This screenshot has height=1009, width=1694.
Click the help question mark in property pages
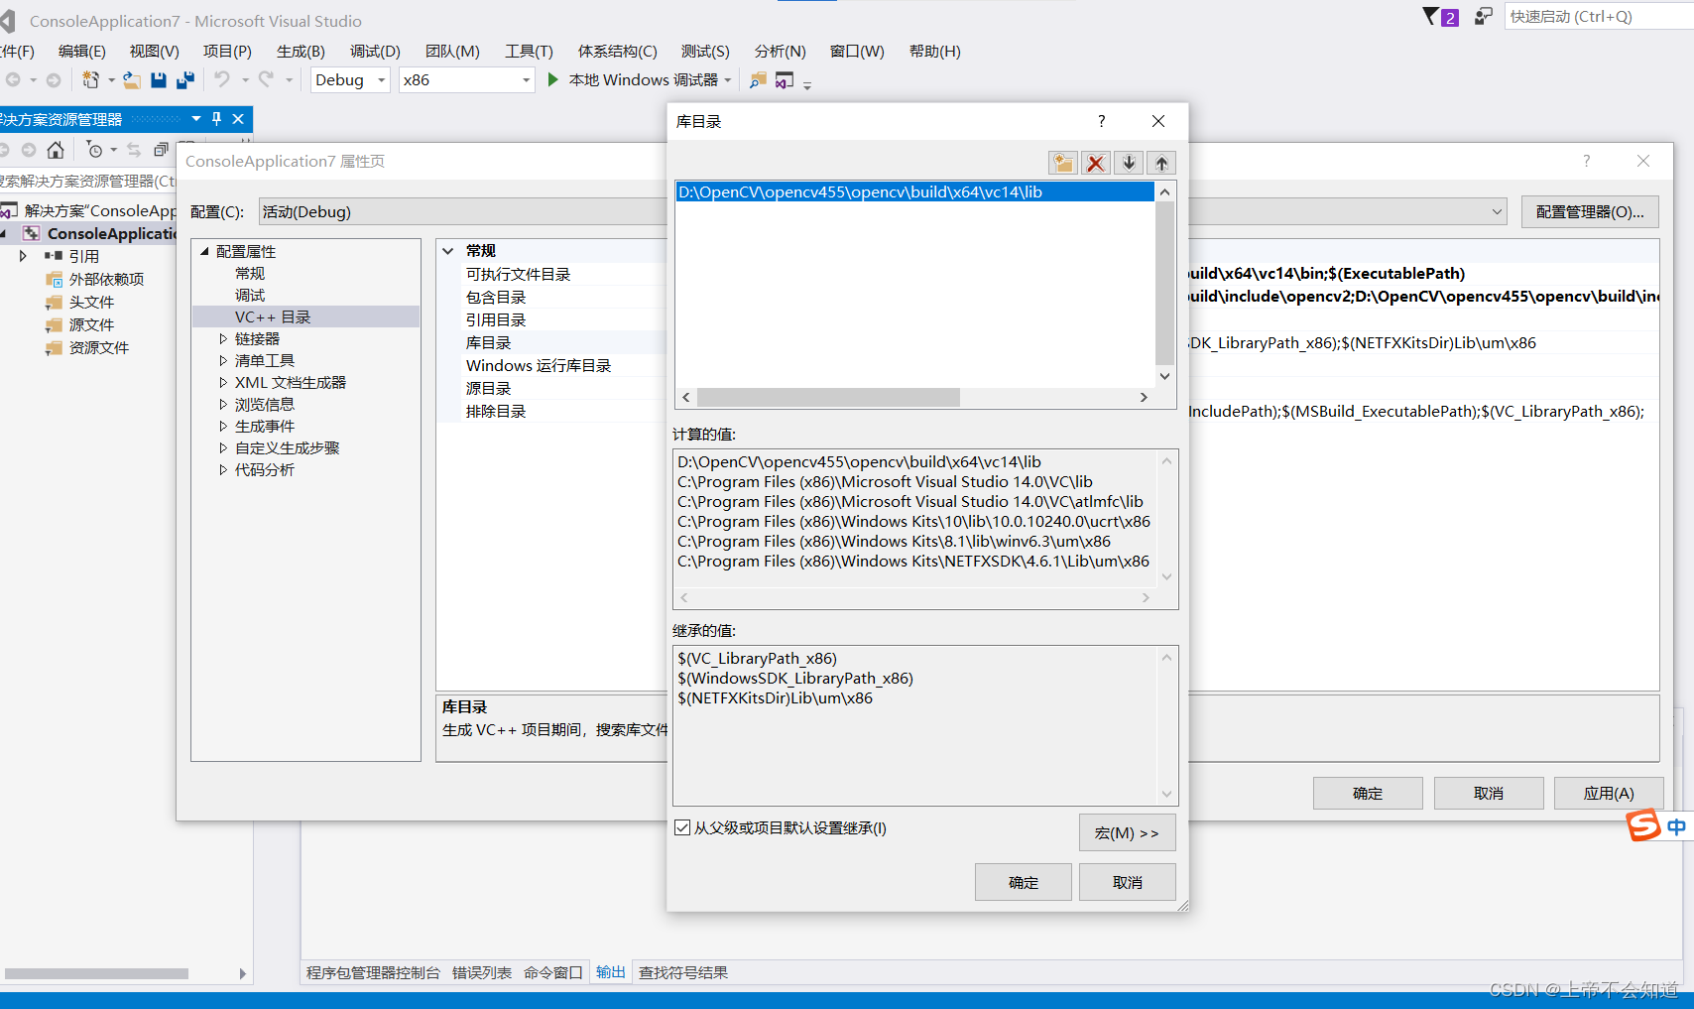point(1586,161)
